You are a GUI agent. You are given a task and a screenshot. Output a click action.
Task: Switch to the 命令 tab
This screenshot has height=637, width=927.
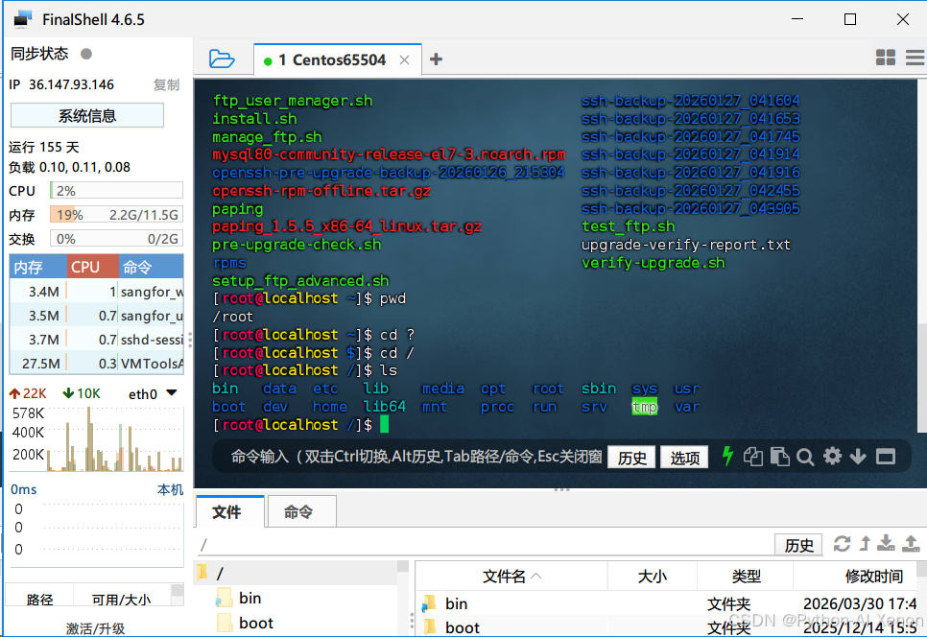click(301, 511)
